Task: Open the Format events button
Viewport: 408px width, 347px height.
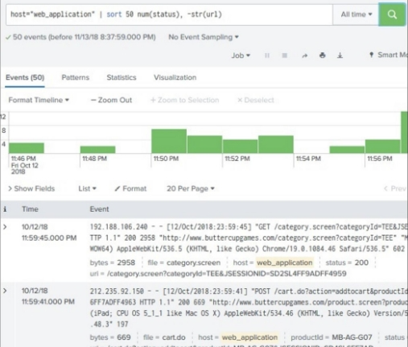Action: pyautogui.click(x=130, y=188)
